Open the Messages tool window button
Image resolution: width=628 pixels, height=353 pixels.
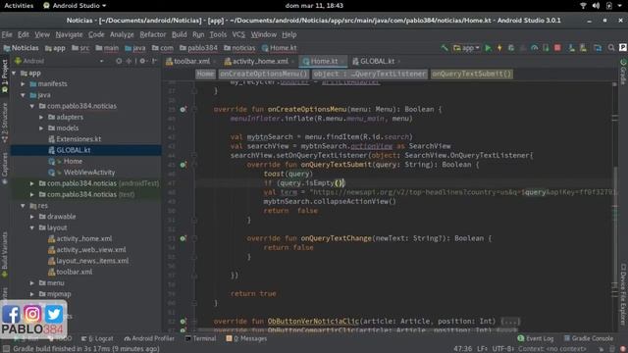(x=246, y=338)
